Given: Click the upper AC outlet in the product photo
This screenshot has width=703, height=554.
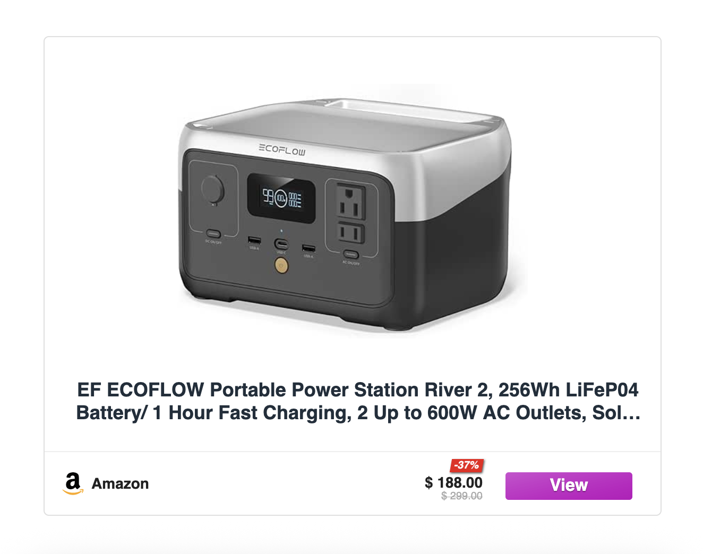Looking at the screenshot, I should [x=351, y=201].
